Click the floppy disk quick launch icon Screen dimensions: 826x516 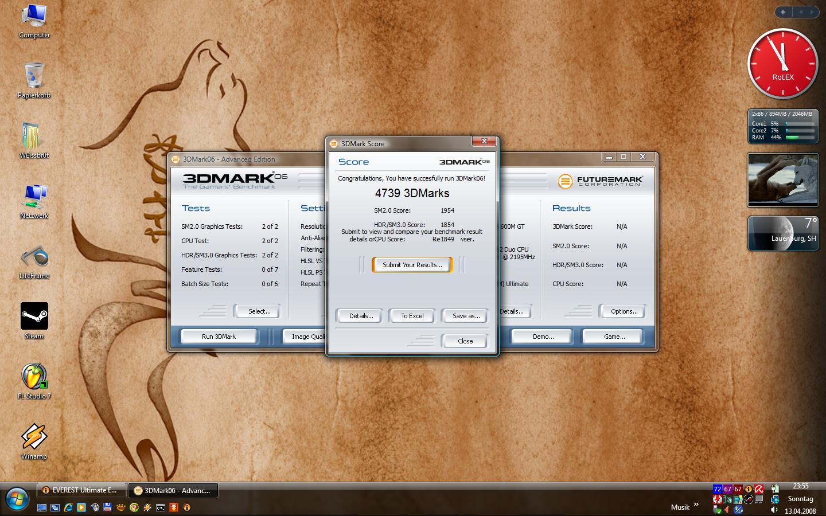click(x=108, y=507)
